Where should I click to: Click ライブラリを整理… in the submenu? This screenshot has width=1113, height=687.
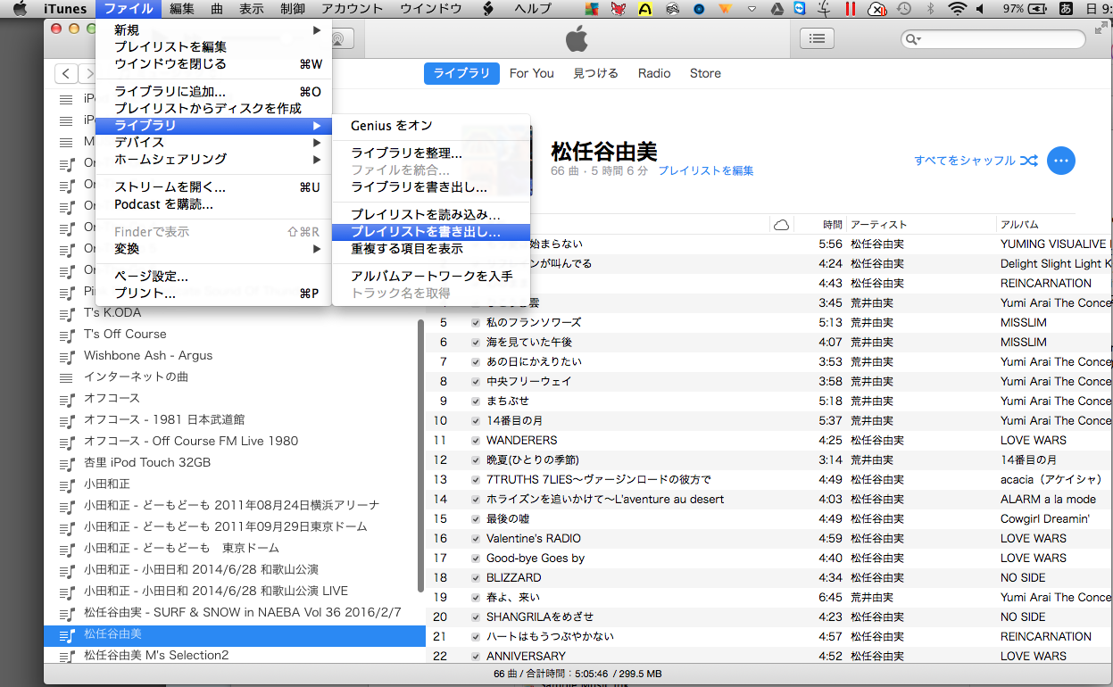click(x=431, y=153)
